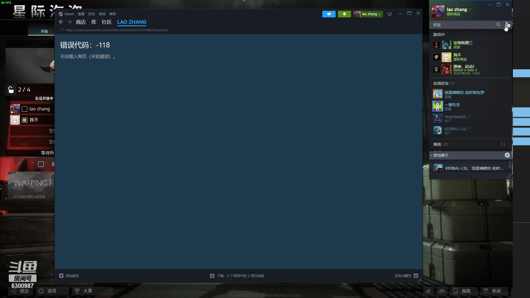Image resolution: width=530 pixels, height=298 pixels.
Task: Click the sort icon beside the offline friends section
Action: click(x=503, y=144)
